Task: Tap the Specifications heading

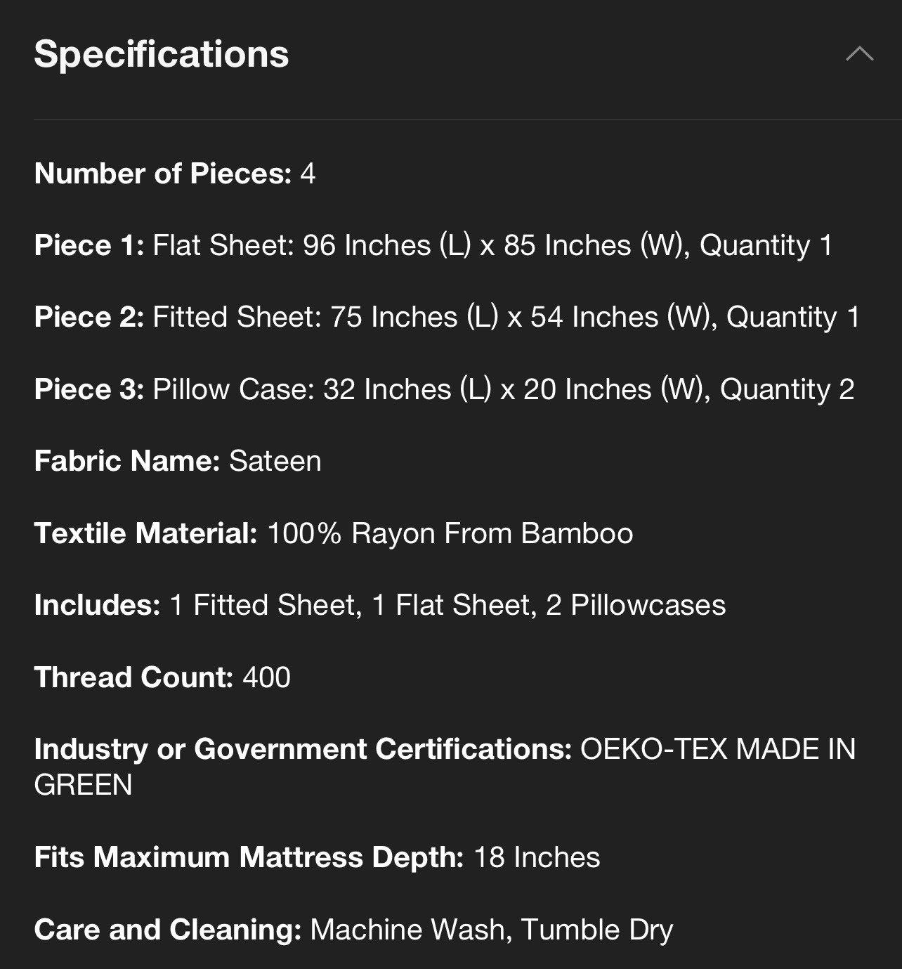Action: [162, 55]
